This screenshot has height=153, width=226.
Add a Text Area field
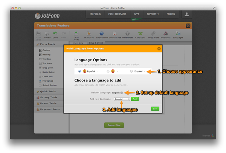point(45,63)
